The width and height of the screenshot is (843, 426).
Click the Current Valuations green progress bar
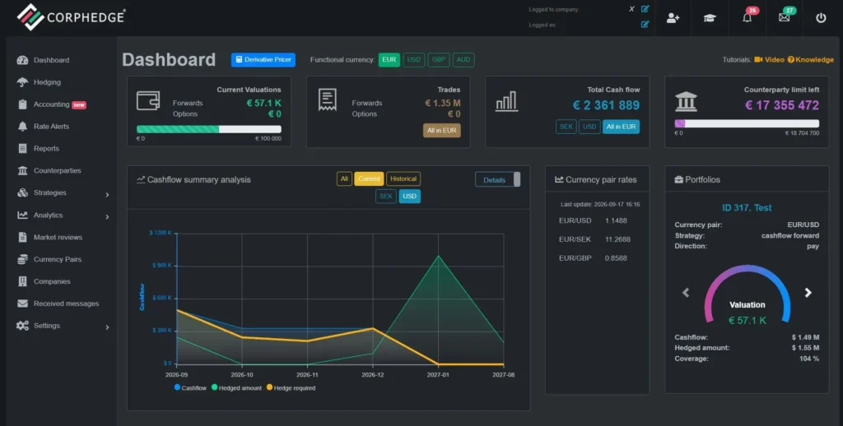pos(178,129)
